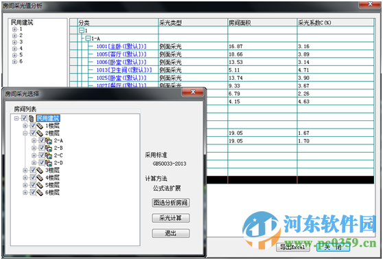Image resolution: width=383 pixels, height=260 pixels.
Task: Expand the 1楼层 node
Action: point(25,126)
